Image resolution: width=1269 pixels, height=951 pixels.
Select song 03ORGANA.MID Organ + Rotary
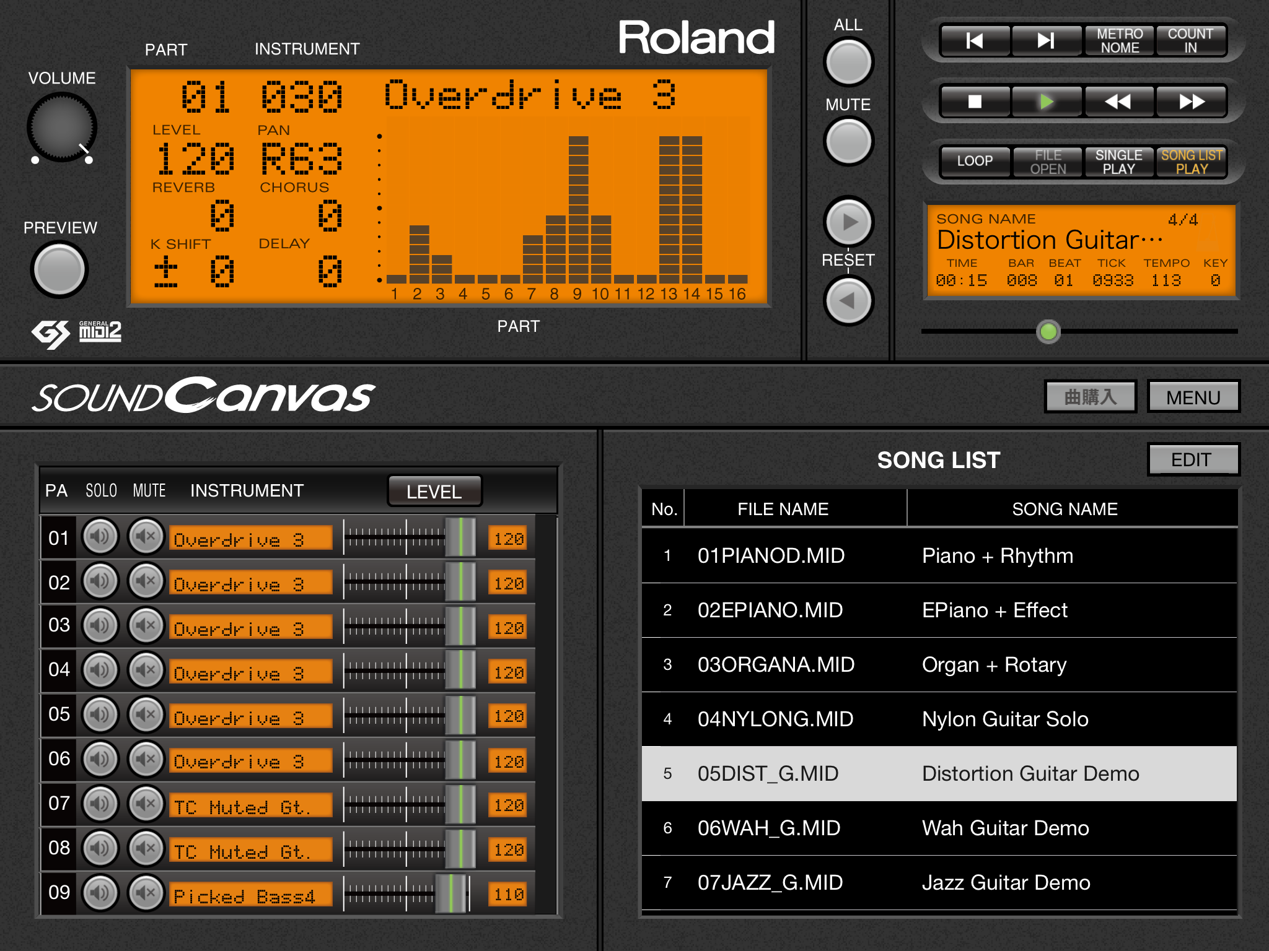click(939, 665)
